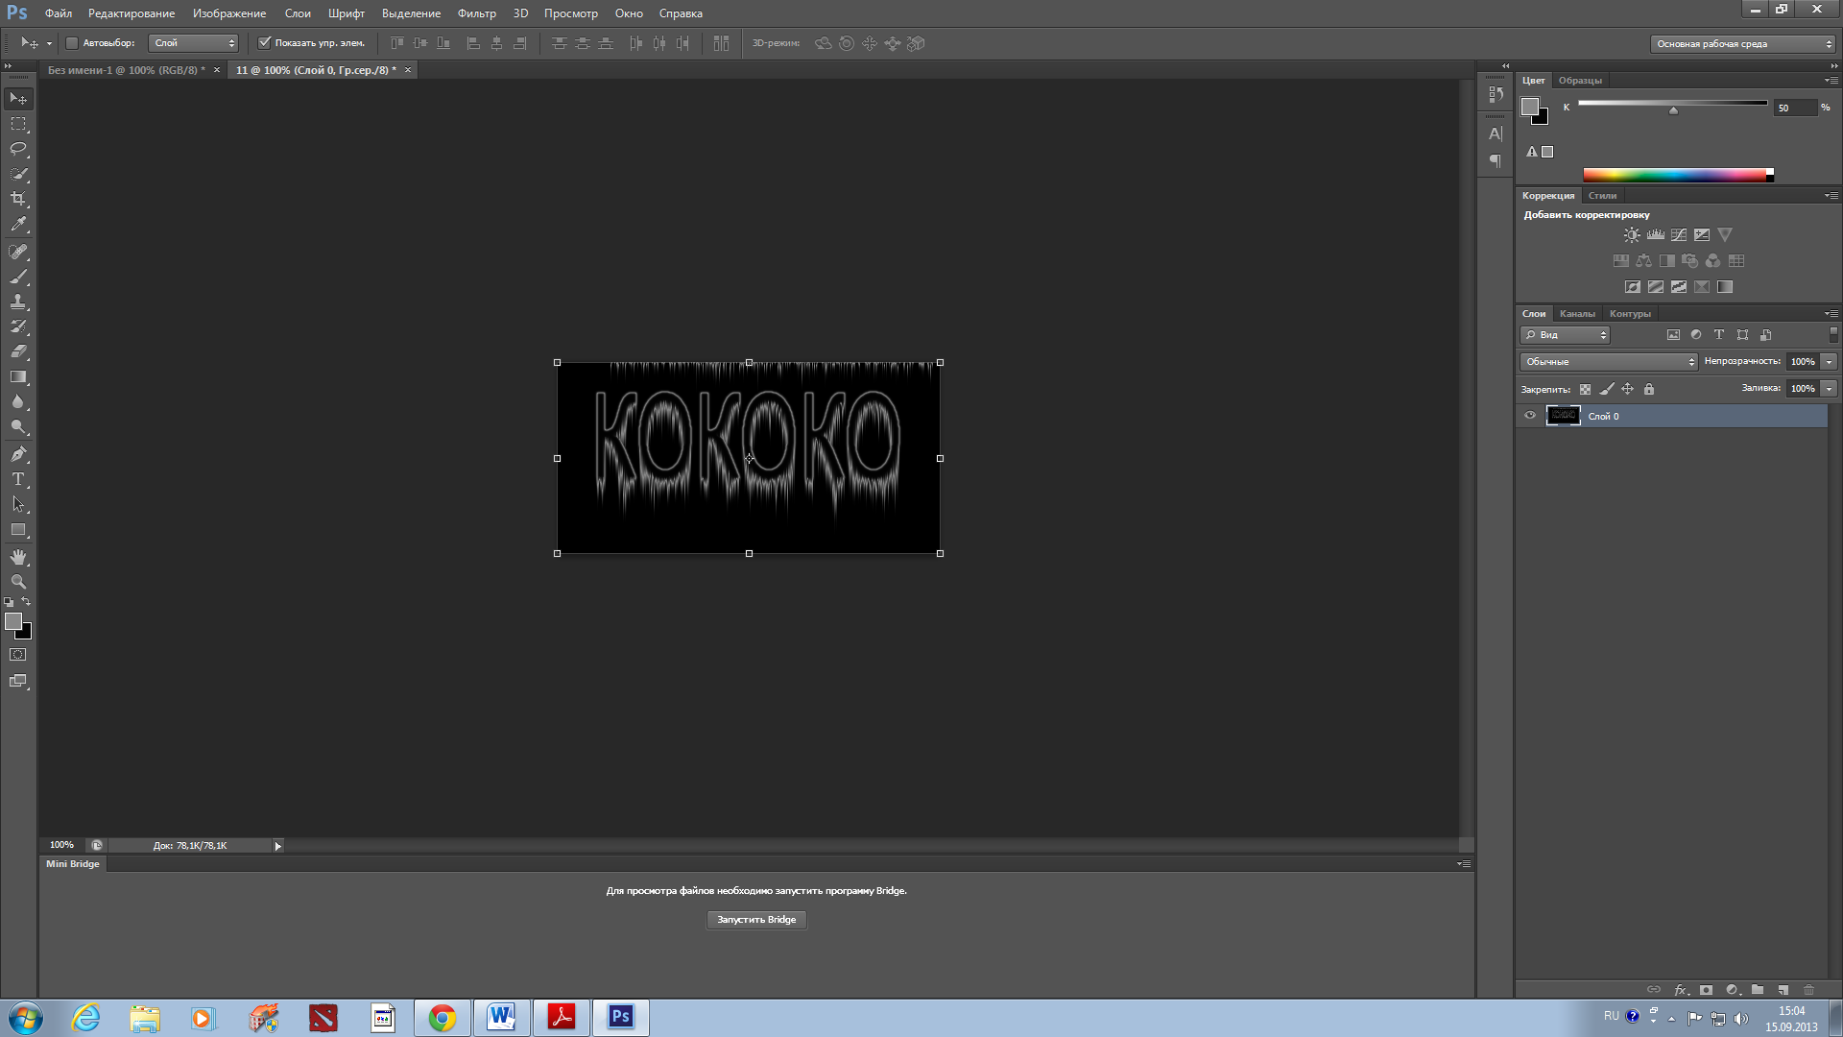
Task: Select the Lasso tool
Action: tap(18, 149)
